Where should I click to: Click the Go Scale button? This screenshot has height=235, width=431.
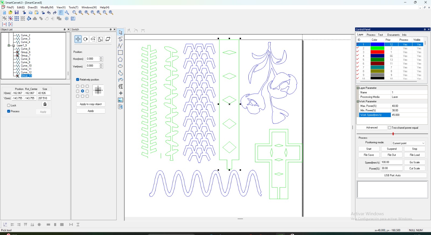(414, 162)
